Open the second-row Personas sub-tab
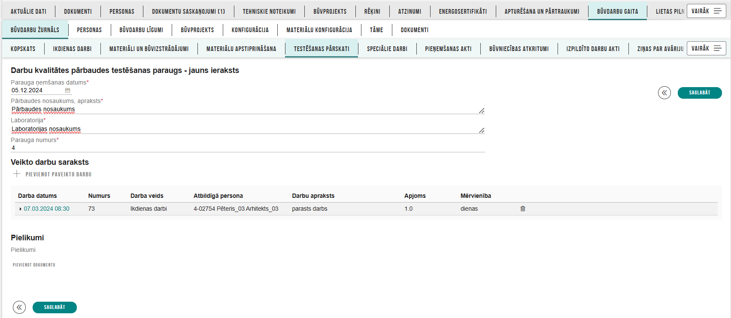Image resolution: width=731 pixels, height=318 pixels. click(x=89, y=30)
